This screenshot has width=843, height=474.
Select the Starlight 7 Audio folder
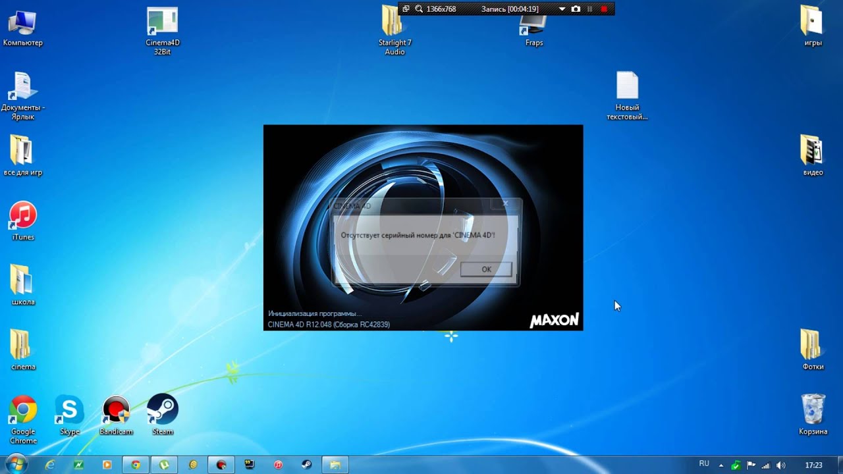click(x=395, y=31)
